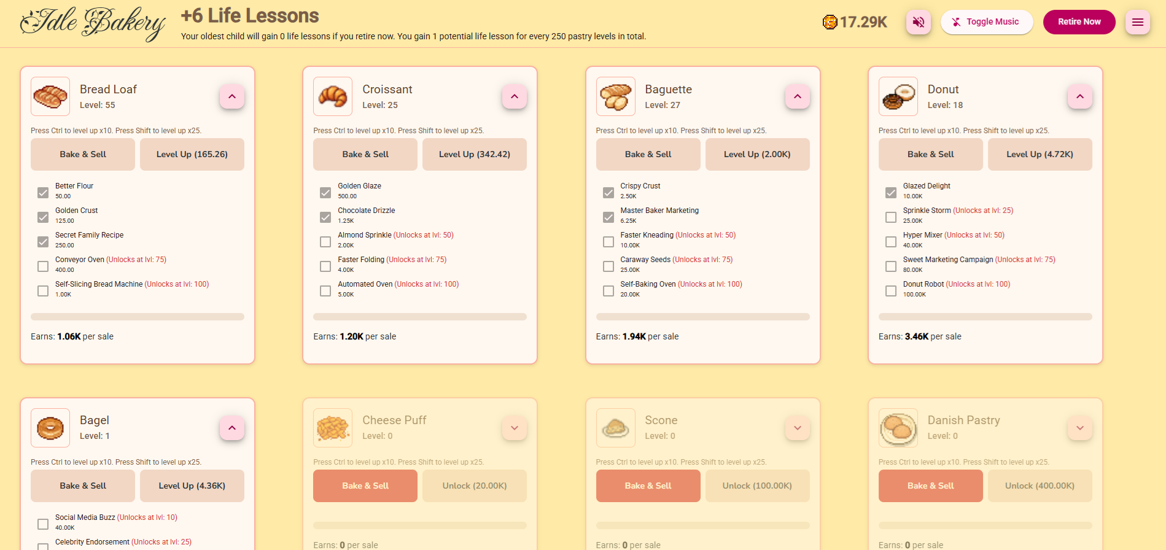Screen dimensions: 1166x550
Task: Click the Cheese Puff icon
Action: 332,428
